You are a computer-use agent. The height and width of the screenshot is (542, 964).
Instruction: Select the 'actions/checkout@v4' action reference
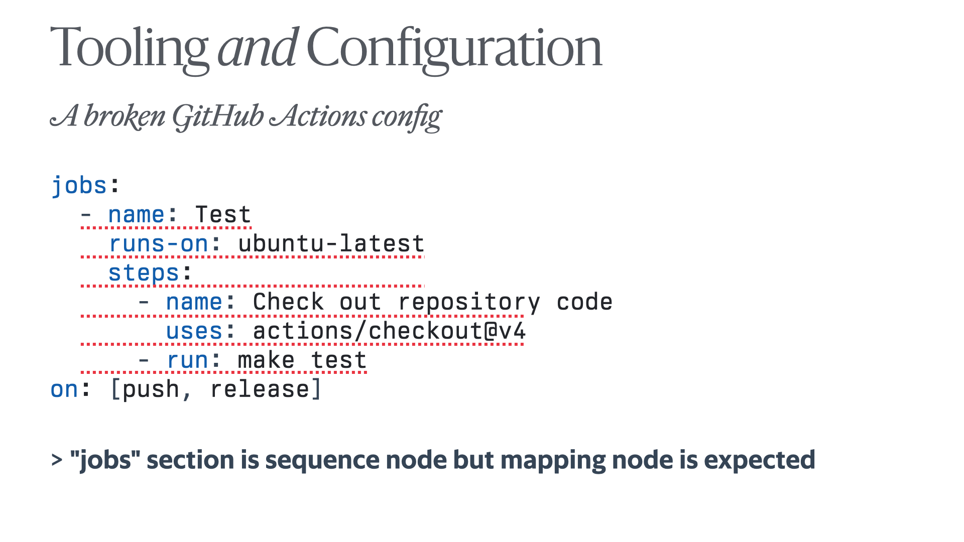(x=389, y=331)
